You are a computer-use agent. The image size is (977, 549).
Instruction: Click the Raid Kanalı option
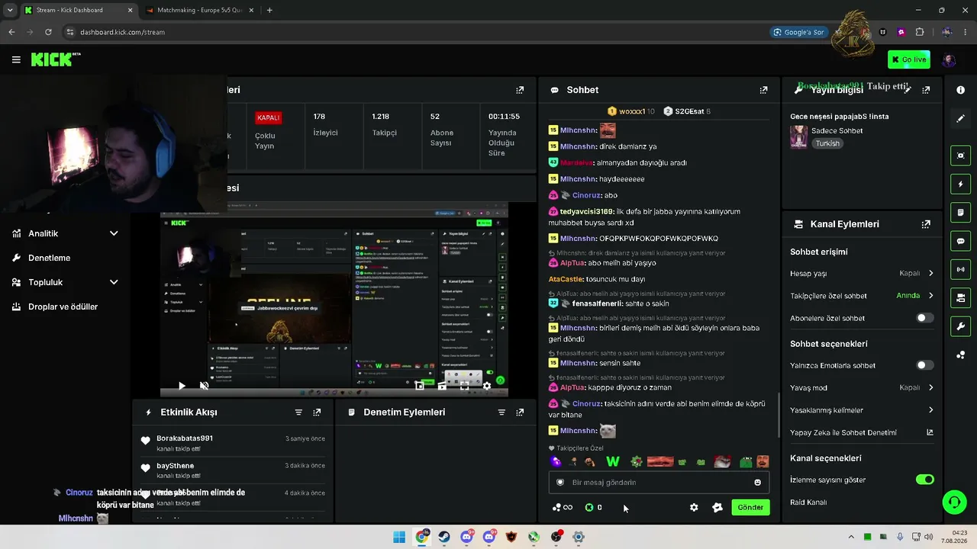(x=808, y=502)
